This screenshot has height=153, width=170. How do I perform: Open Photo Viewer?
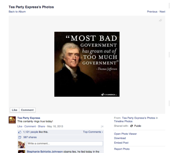[x=125, y=134]
